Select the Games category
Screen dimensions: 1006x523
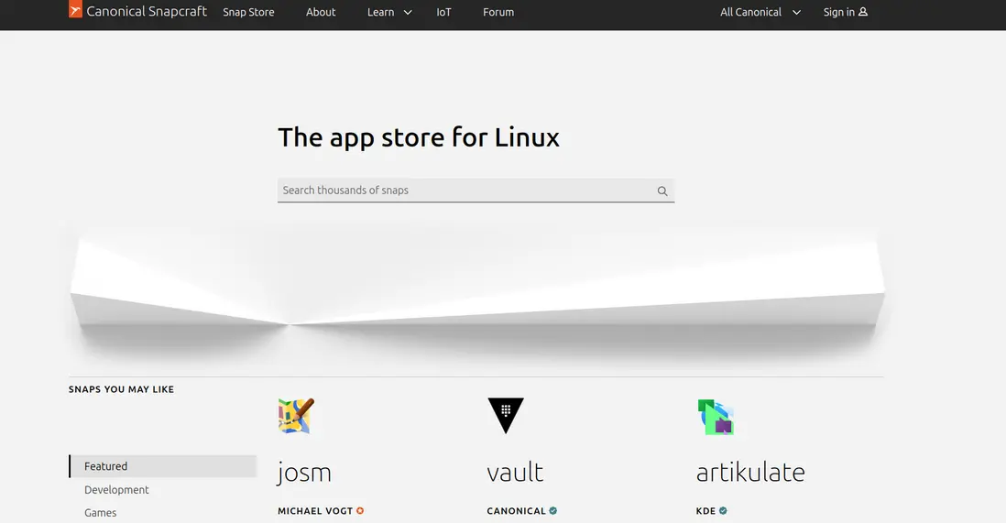(x=100, y=513)
